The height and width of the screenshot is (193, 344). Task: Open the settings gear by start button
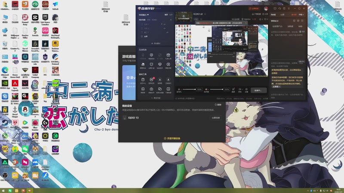[246, 90]
